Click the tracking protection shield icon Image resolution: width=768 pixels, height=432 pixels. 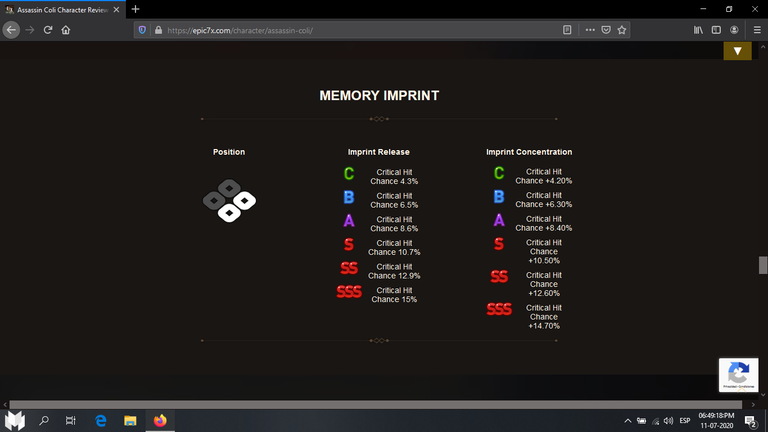pyautogui.click(x=142, y=30)
